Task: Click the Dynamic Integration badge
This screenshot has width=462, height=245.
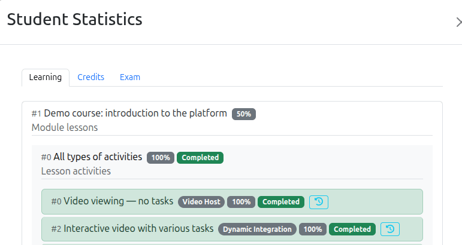Action: click(257, 229)
